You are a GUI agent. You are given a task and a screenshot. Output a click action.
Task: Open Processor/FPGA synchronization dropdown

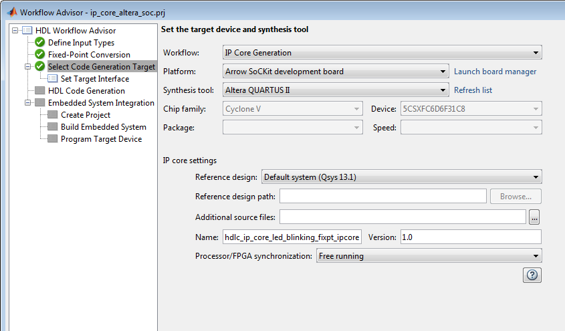[x=428, y=256]
